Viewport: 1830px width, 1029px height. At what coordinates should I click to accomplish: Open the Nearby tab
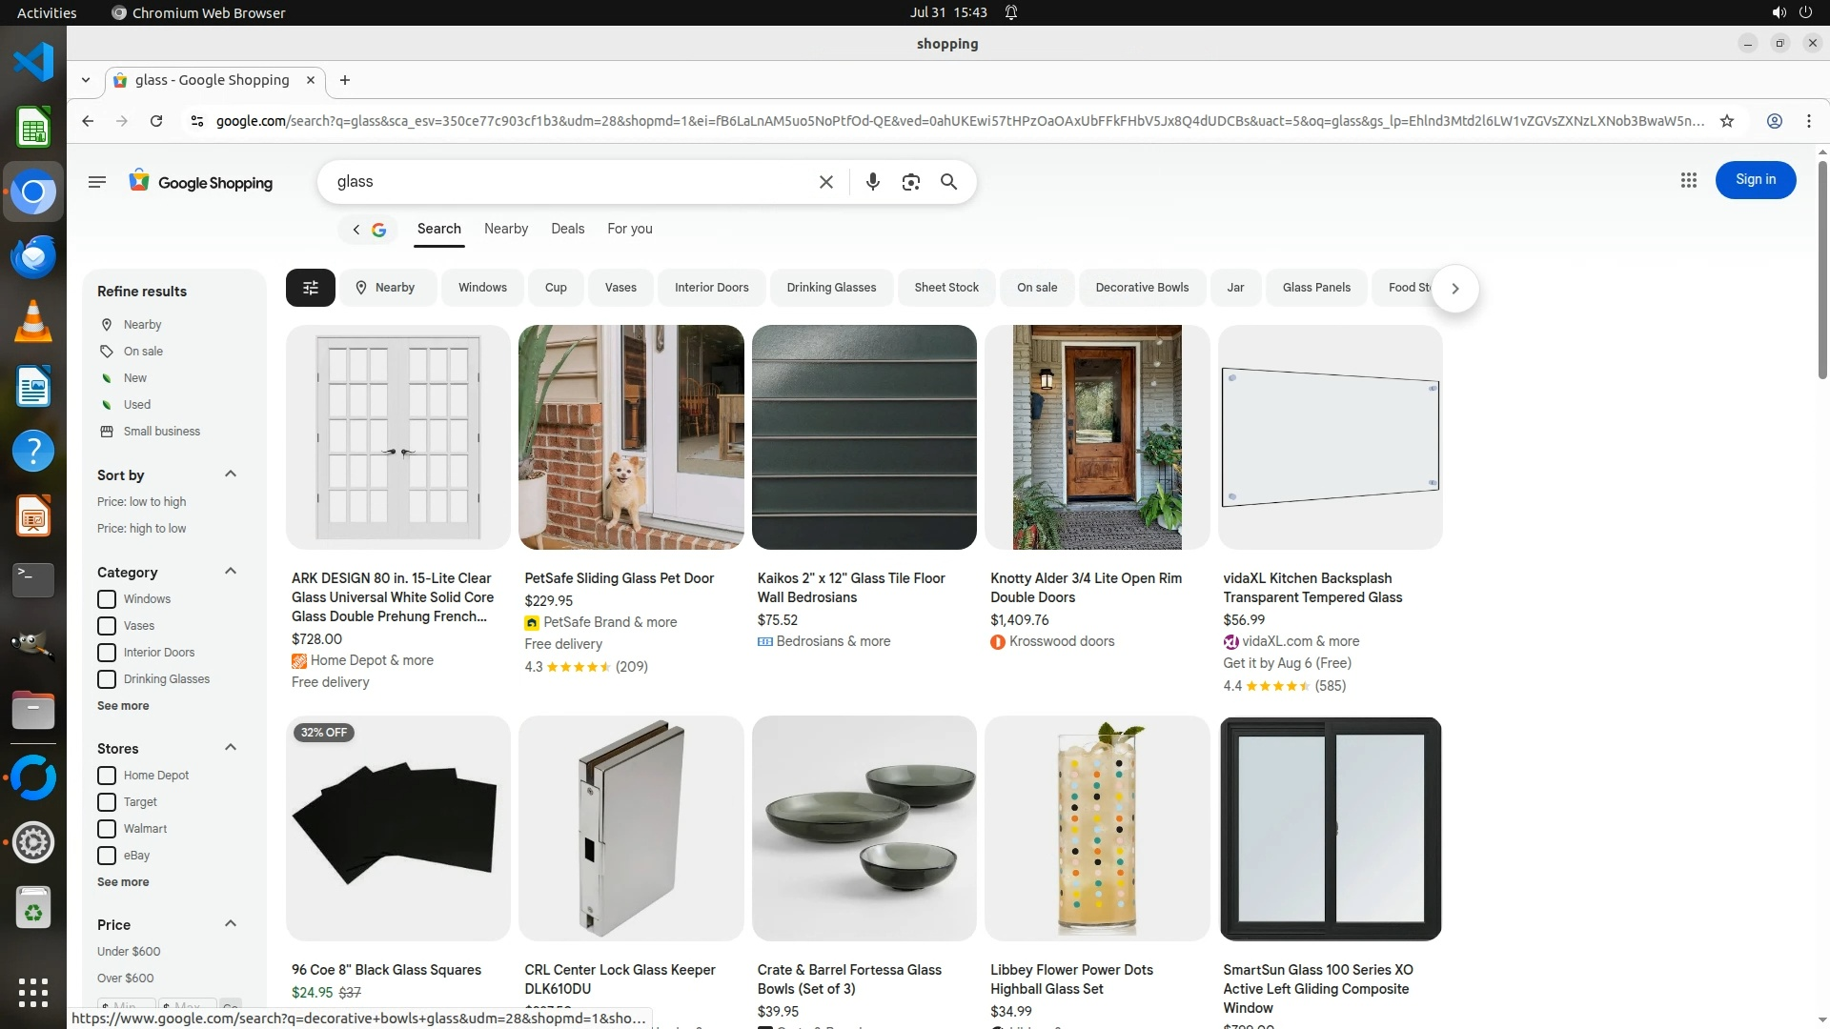505,229
